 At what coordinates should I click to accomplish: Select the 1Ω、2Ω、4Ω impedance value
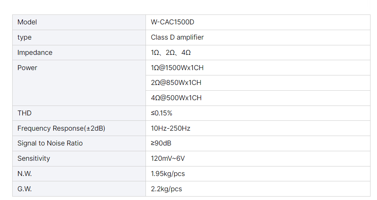tap(171, 53)
